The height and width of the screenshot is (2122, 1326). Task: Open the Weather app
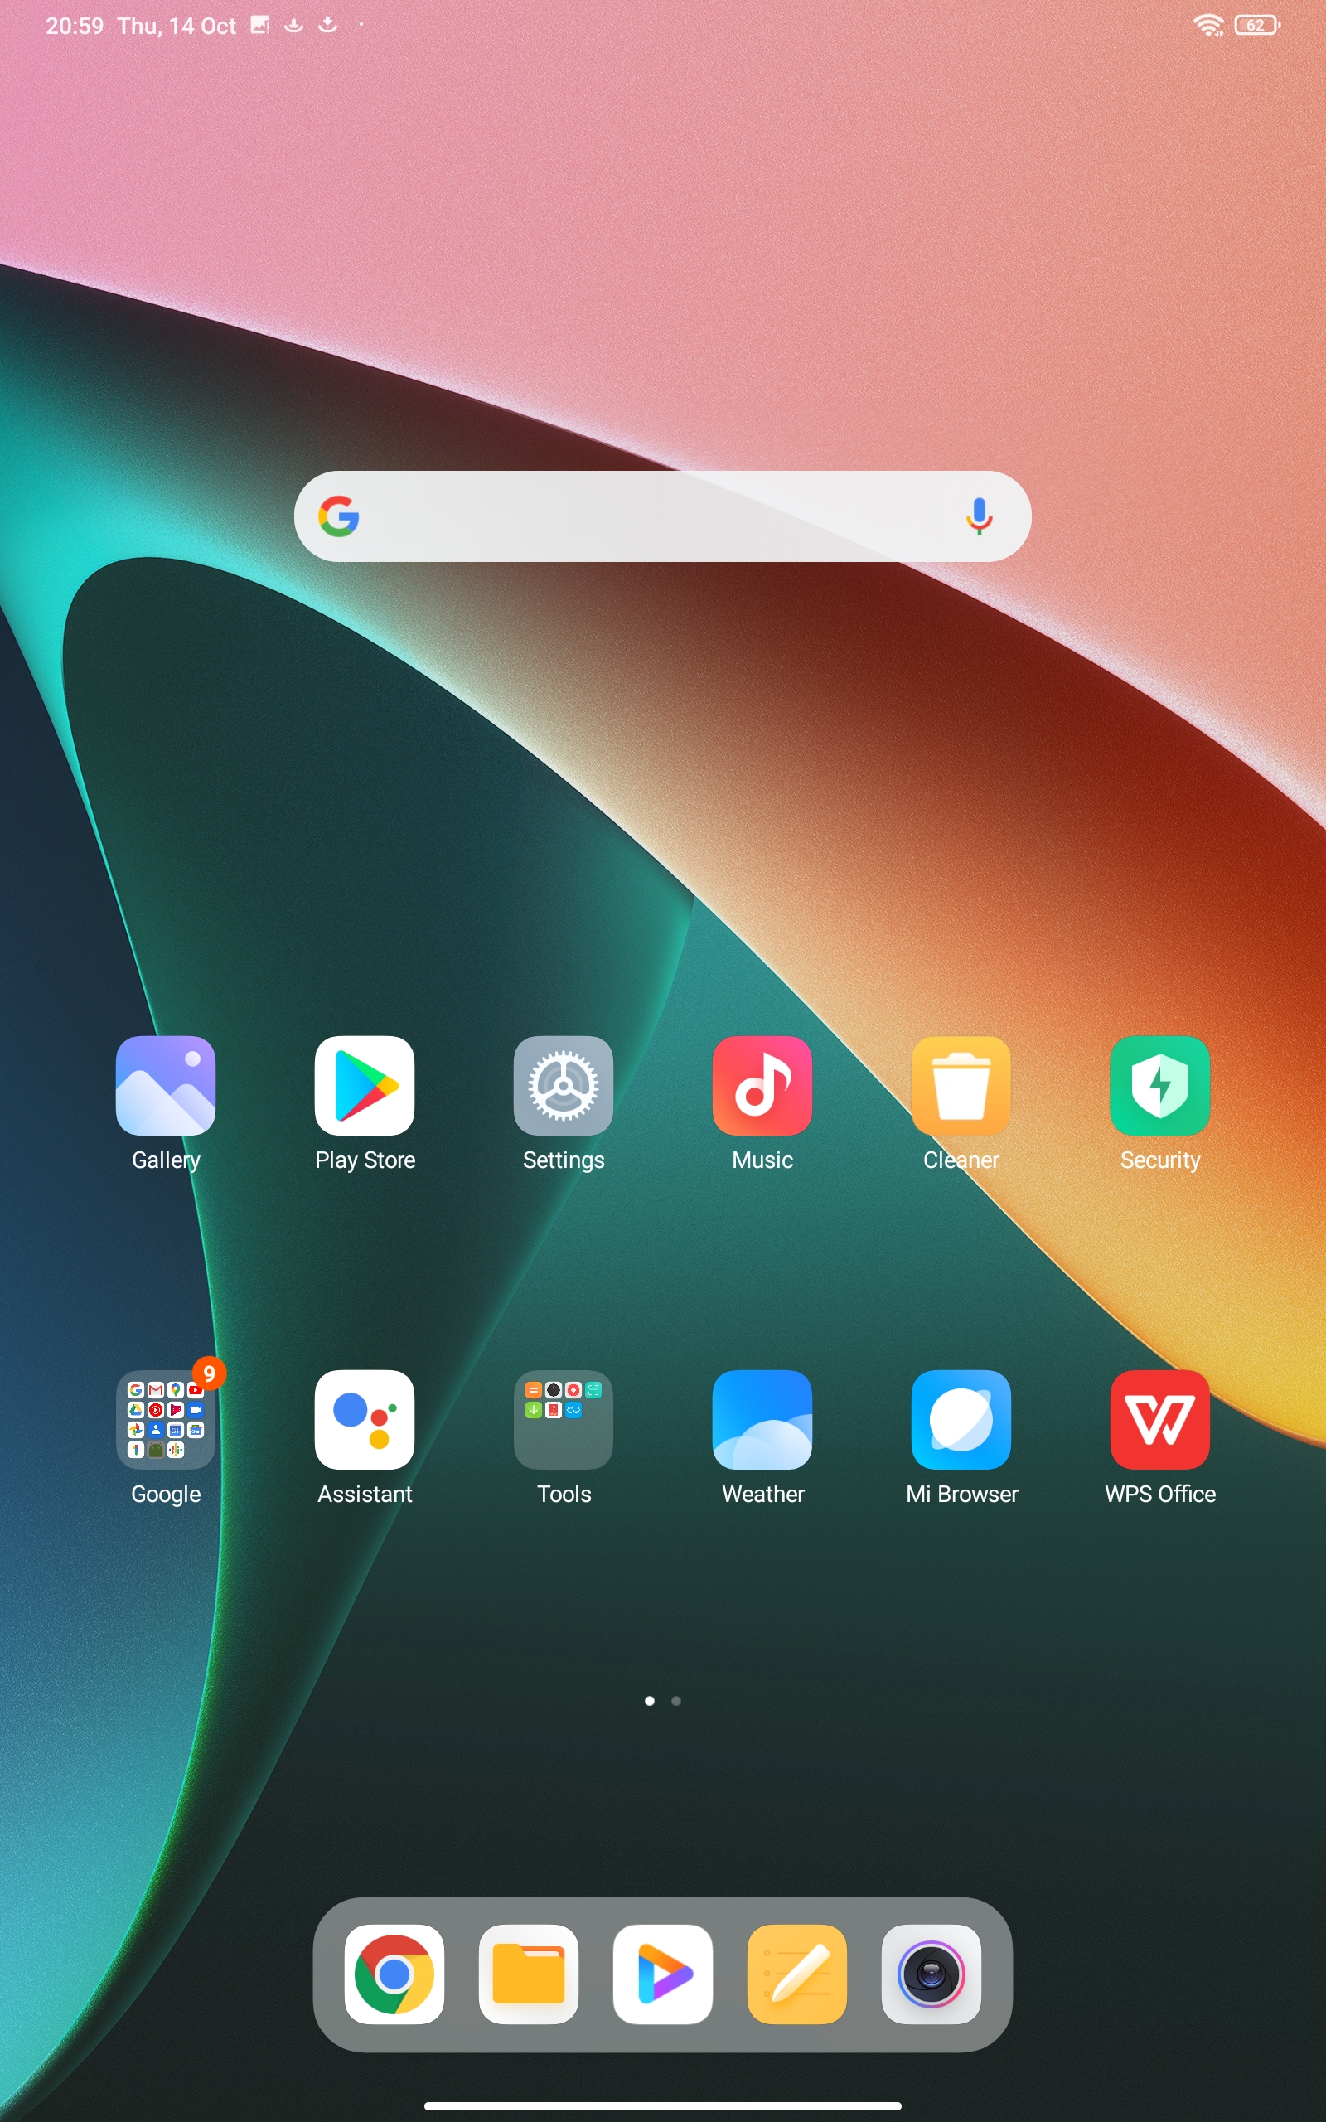click(x=762, y=1420)
